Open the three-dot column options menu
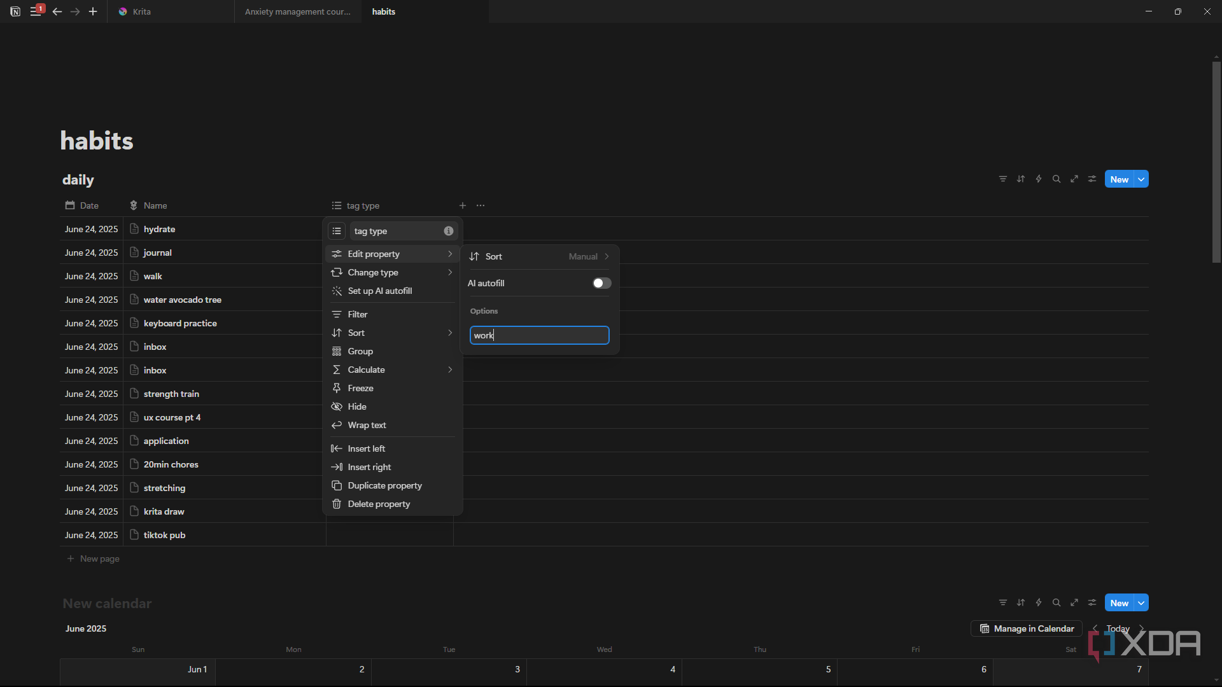The width and height of the screenshot is (1222, 687). [481, 205]
